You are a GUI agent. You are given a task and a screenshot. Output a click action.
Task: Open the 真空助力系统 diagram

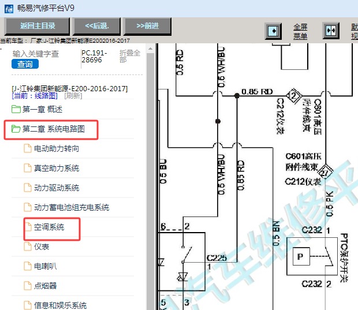tap(57, 168)
